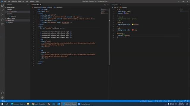Open the Search view in activity bar
190x106 pixels.
(x=2, y=10)
